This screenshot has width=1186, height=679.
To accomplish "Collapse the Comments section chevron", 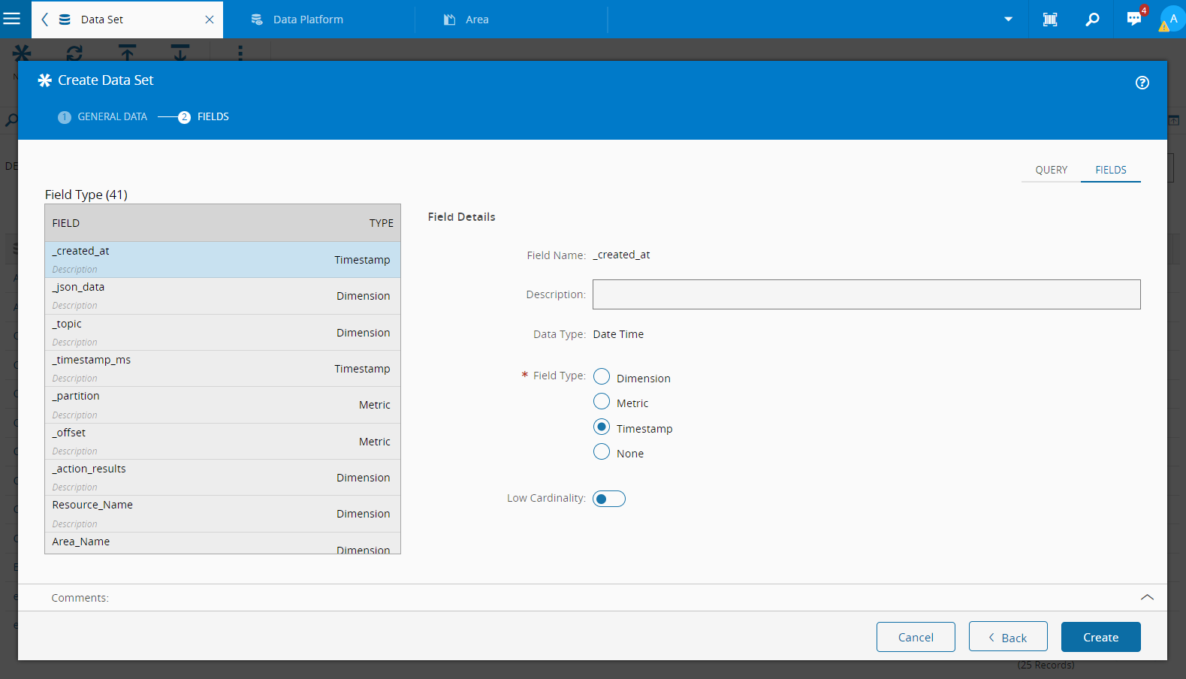I will tap(1147, 597).
